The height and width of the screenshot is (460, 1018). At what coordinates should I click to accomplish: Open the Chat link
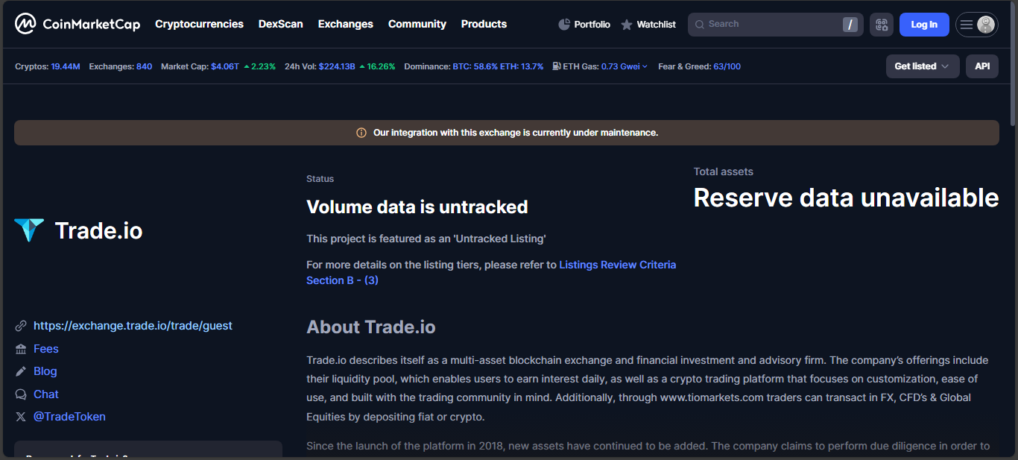click(46, 394)
